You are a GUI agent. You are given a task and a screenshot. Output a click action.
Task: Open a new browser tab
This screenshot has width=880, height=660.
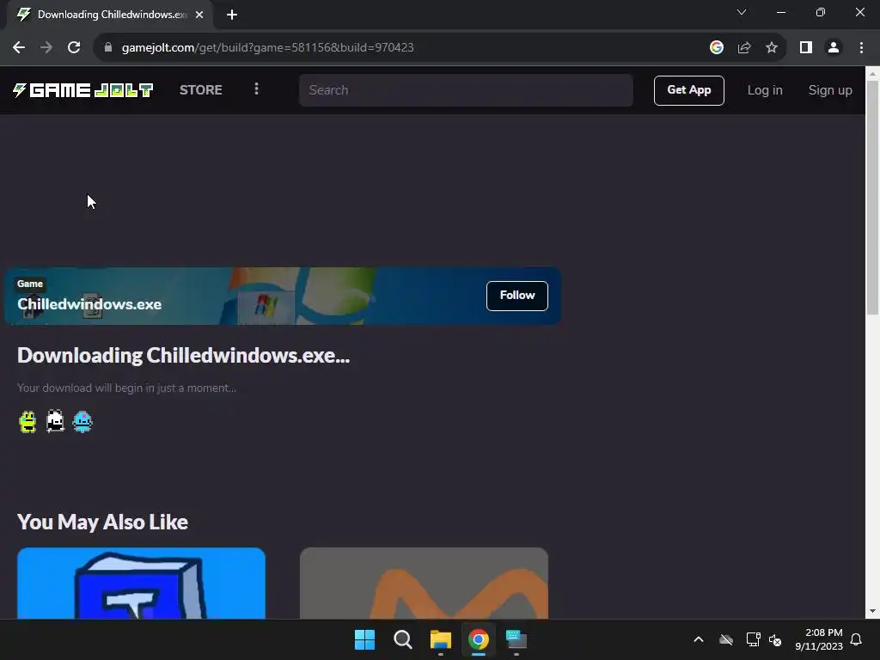pos(232,15)
